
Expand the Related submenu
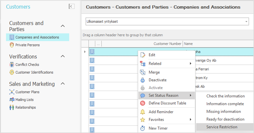pos(166,64)
